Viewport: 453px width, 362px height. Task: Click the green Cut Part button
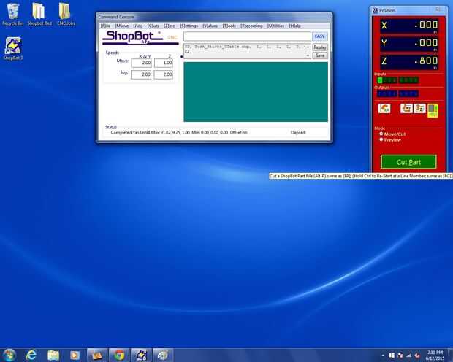point(408,162)
